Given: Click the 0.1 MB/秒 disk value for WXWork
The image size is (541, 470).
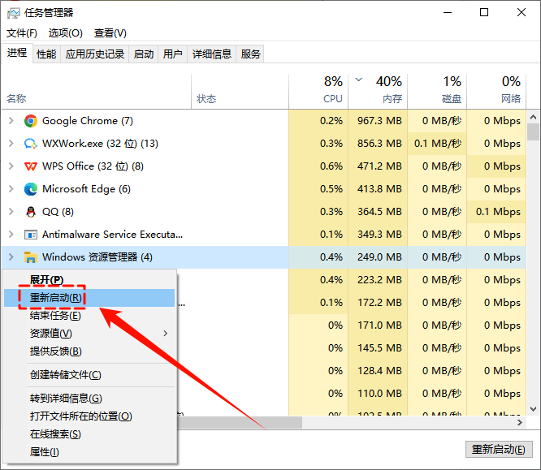Looking at the screenshot, I should tap(438, 144).
